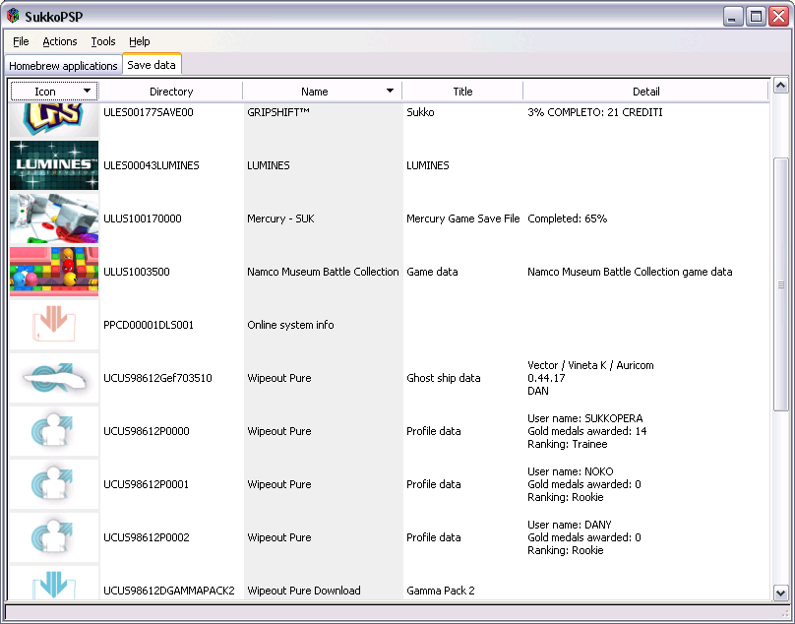Select the Save data tab

pos(151,65)
